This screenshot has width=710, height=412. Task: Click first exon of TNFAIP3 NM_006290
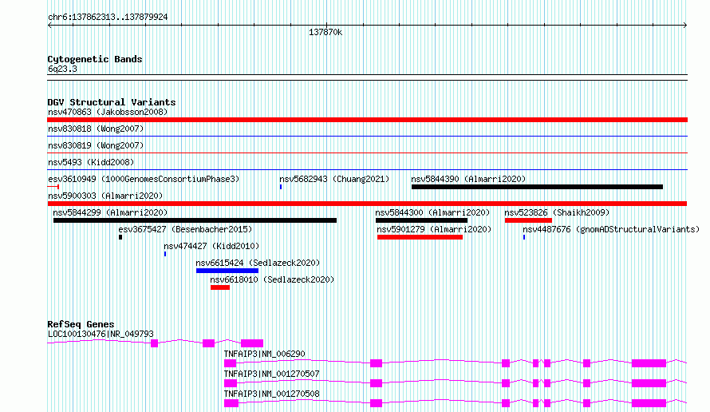tap(230, 363)
